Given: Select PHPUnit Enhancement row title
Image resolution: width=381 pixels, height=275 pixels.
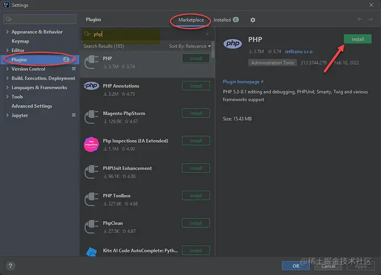Looking at the screenshot, I should [x=128, y=168].
